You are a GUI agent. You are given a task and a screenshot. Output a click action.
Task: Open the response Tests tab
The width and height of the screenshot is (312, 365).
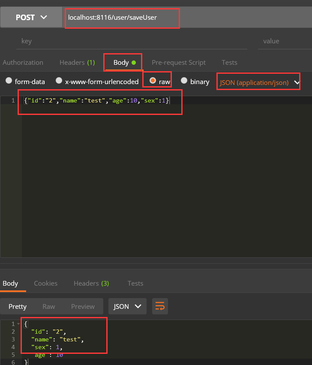135,284
